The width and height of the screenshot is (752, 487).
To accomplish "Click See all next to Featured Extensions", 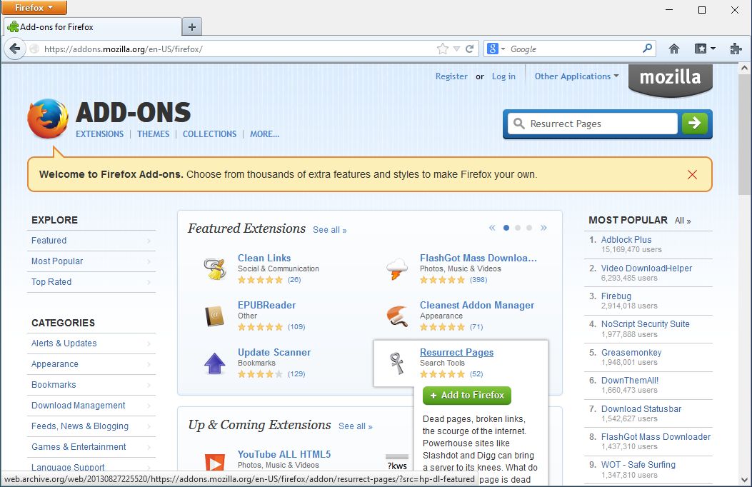I will tap(329, 230).
